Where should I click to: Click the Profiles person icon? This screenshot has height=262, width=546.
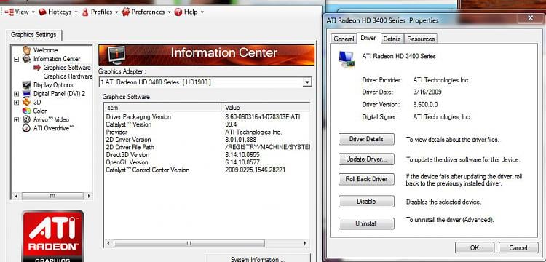pos(85,12)
